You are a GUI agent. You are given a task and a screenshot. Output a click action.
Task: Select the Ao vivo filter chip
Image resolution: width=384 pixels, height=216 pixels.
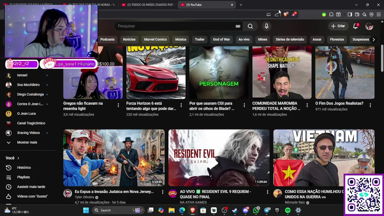(244, 39)
